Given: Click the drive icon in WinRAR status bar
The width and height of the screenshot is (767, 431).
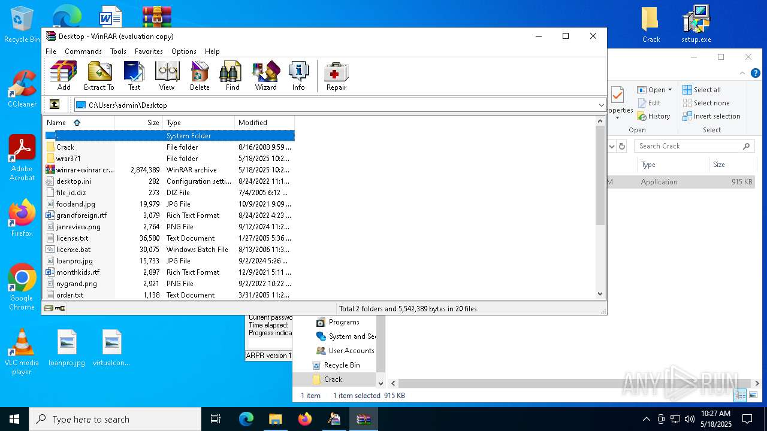Looking at the screenshot, I should click(x=49, y=308).
